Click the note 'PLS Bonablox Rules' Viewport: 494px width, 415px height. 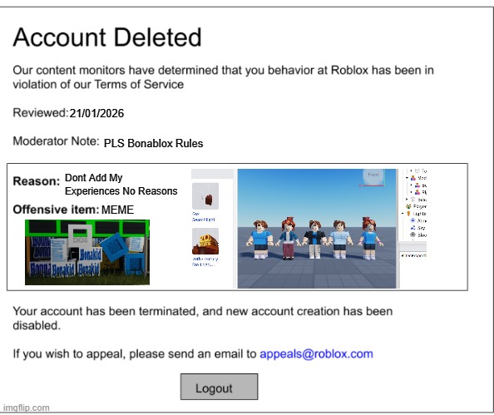click(153, 143)
